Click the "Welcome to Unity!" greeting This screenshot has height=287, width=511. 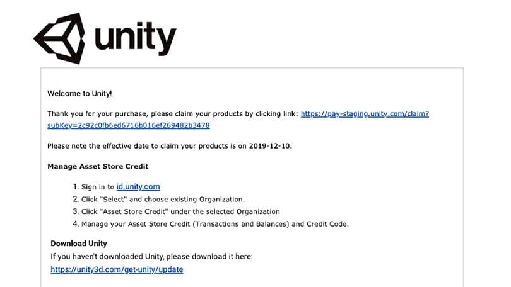[x=80, y=94]
